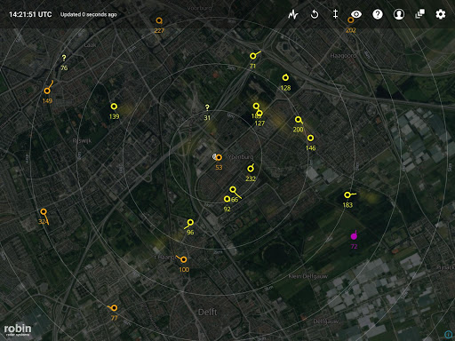
Task: Open the activity graph icon
Action: (293, 14)
